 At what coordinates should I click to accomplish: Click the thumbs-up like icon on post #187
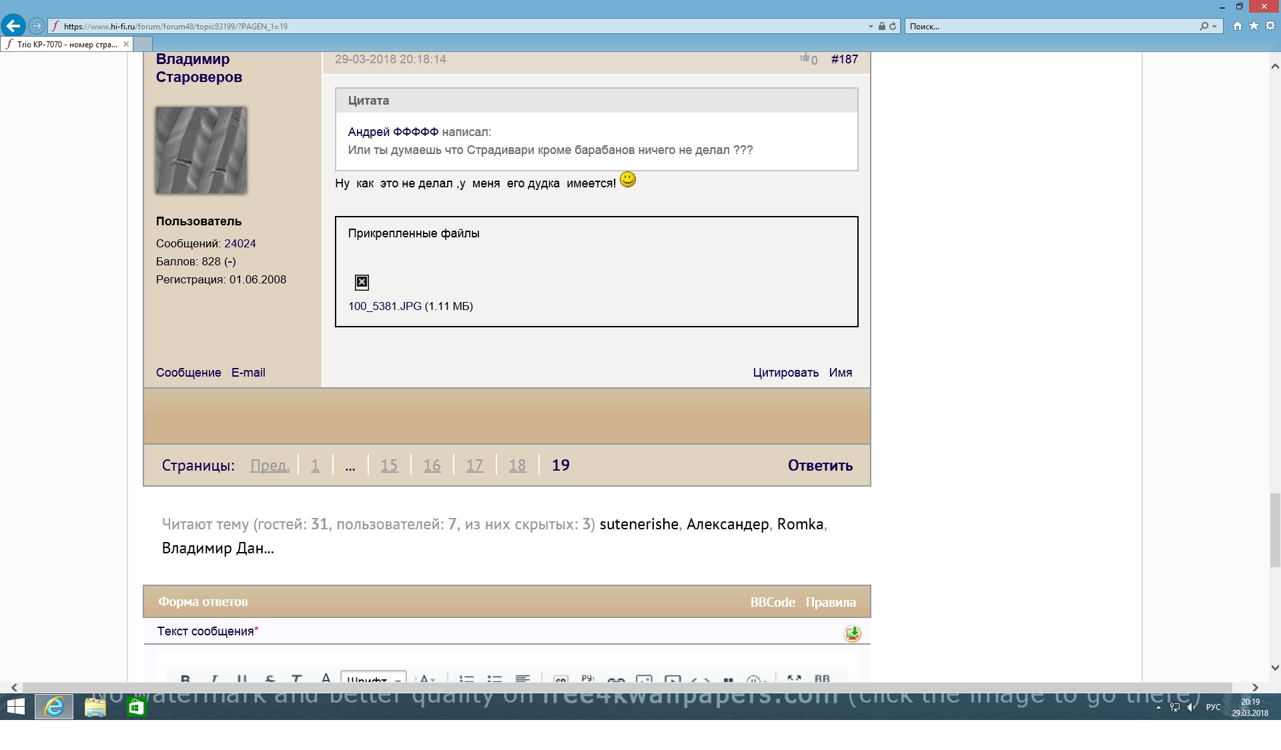(x=805, y=58)
